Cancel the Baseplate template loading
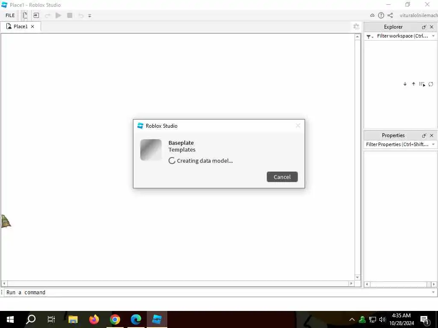438x328 pixels. click(x=282, y=177)
